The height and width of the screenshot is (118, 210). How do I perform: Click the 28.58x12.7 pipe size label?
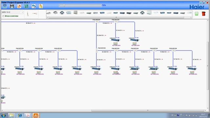tap(31, 23)
